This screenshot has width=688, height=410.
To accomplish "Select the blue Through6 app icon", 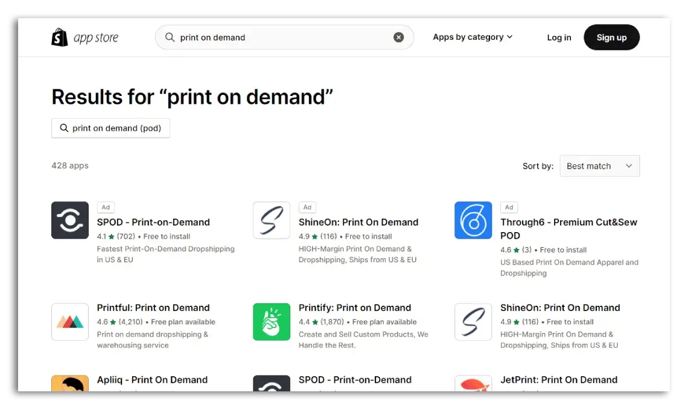I will [473, 220].
